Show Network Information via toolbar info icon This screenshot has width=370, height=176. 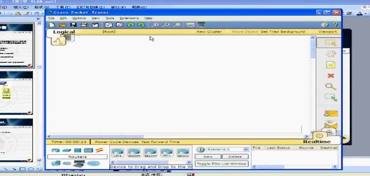point(325,25)
